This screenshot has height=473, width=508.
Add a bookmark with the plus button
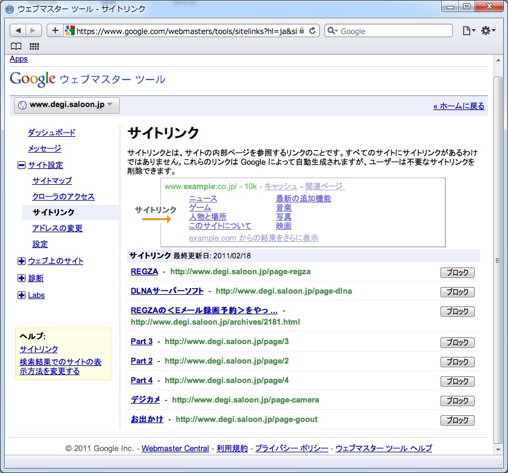click(55, 31)
